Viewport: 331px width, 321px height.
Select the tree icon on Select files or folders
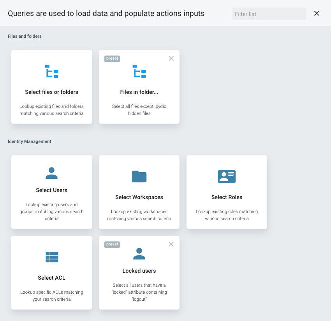click(51, 71)
